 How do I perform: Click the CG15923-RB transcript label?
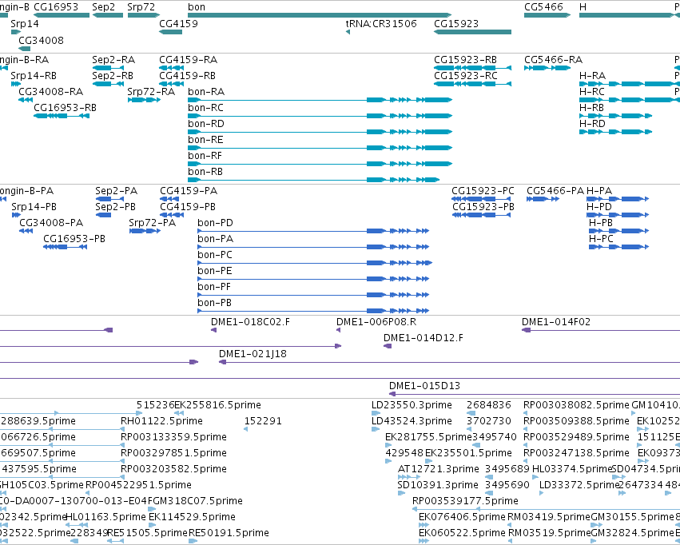[x=465, y=59]
